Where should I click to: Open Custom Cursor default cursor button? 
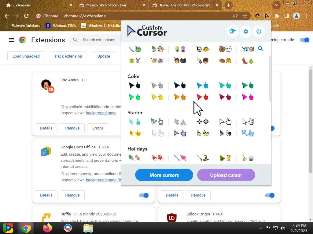[x=233, y=31]
